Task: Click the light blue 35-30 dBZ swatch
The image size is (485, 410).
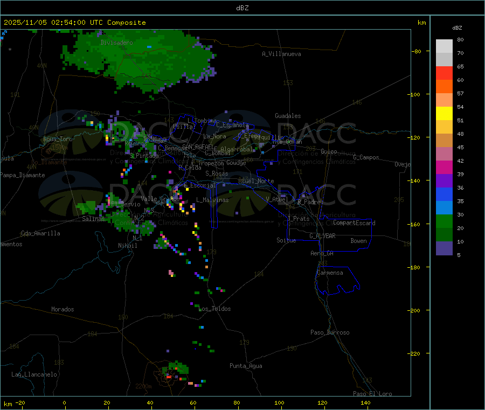Action: [444, 208]
